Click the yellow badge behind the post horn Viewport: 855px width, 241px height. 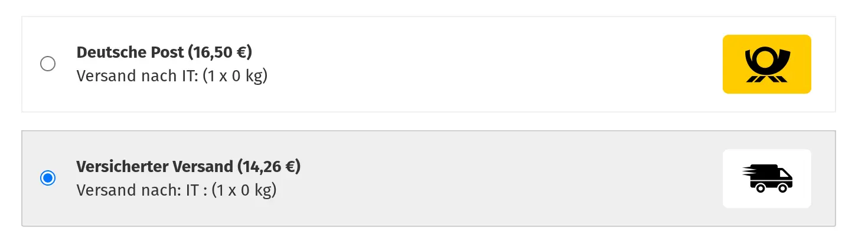pyautogui.click(x=767, y=64)
